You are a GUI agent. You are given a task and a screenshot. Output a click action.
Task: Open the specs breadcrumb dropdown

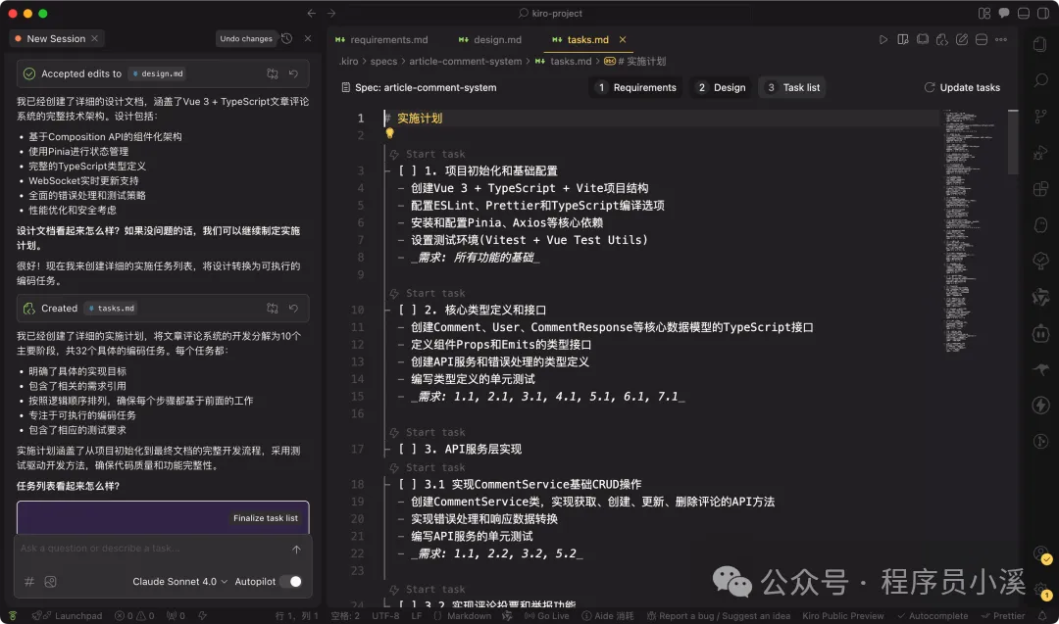click(384, 60)
